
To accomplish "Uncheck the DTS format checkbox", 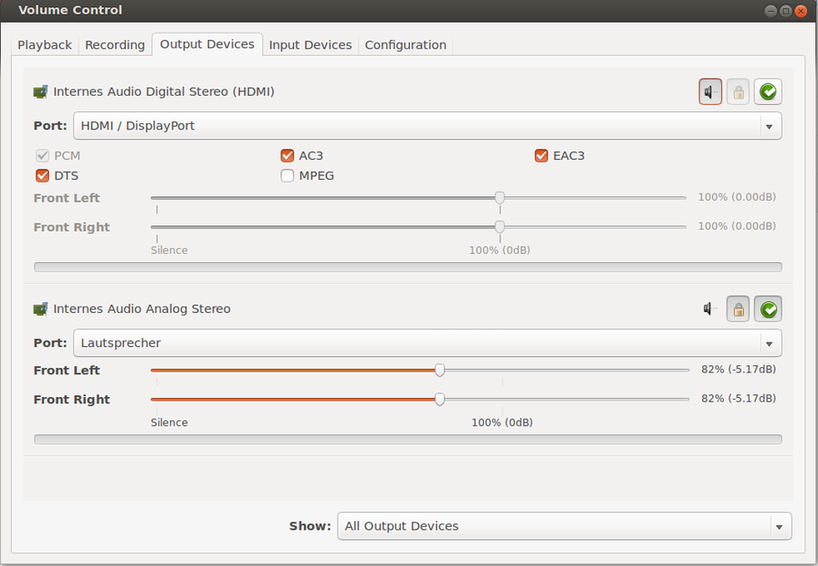I will coord(43,175).
